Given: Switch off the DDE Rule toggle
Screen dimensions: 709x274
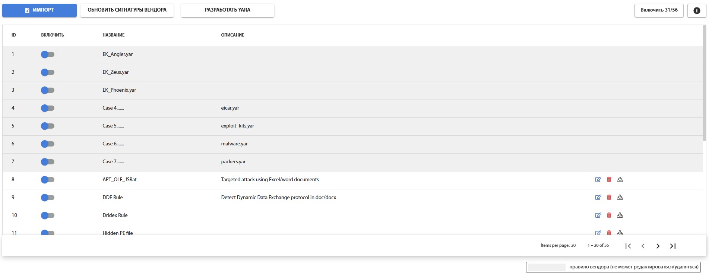Looking at the screenshot, I should [48, 198].
